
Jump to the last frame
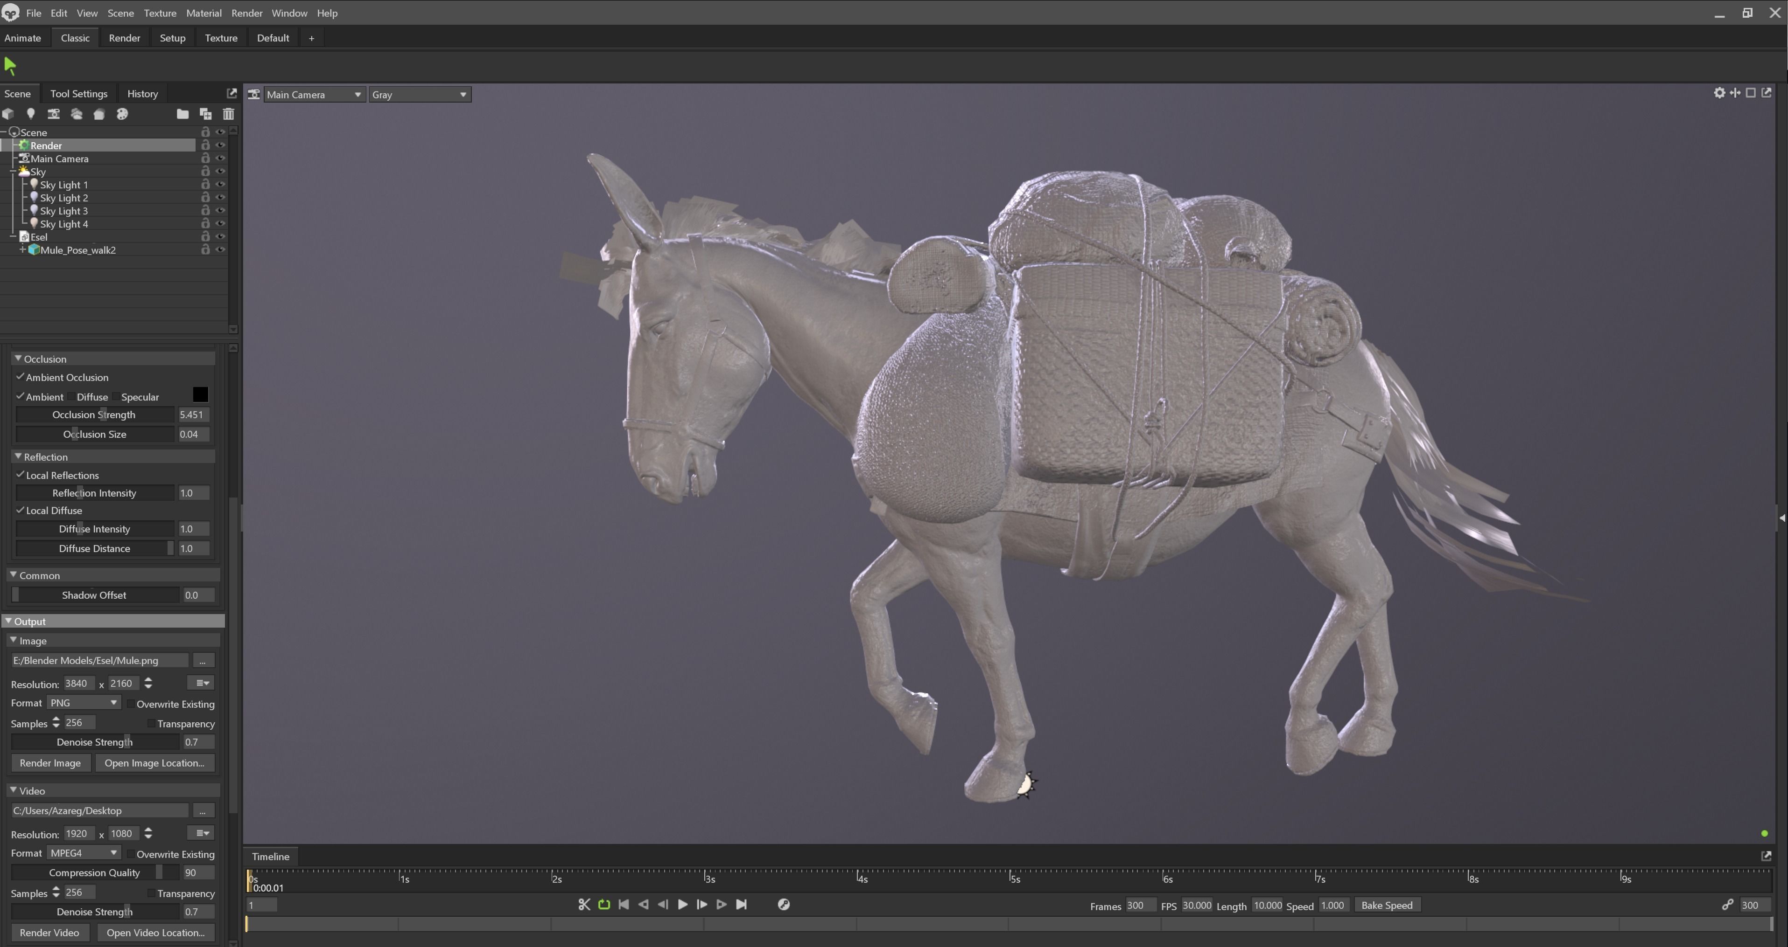pos(741,904)
